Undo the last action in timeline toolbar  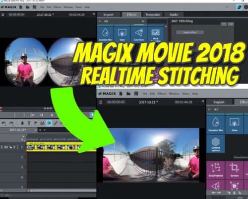point(4,123)
